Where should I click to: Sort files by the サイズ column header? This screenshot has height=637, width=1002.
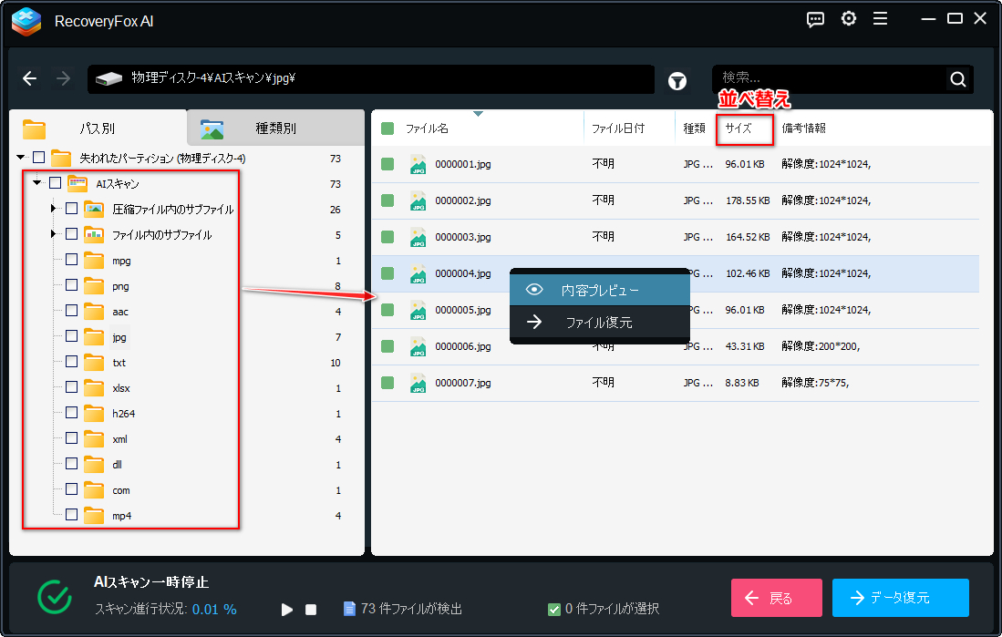[x=739, y=128]
